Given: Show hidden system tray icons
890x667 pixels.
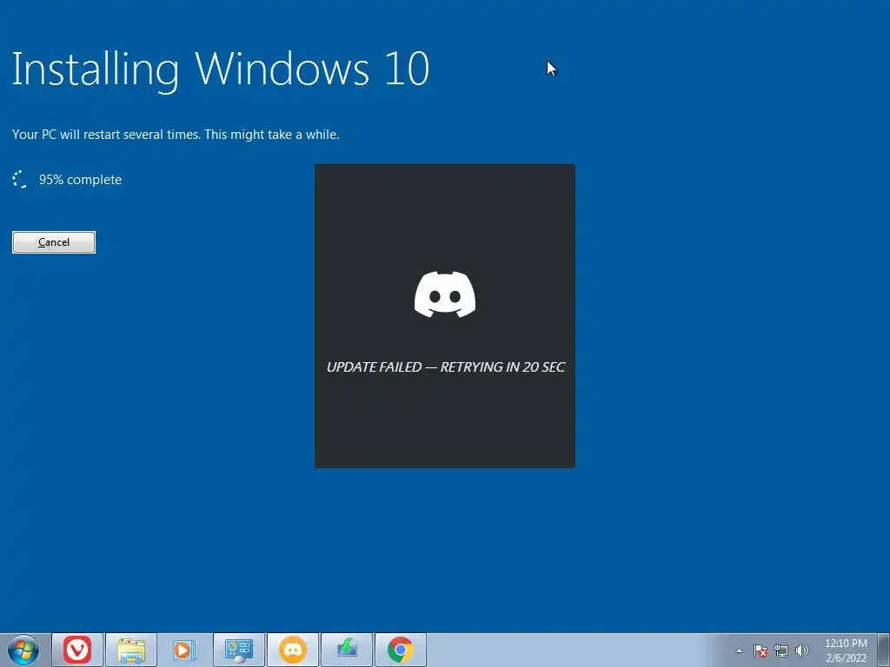Looking at the screenshot, I should click(739, 650).
